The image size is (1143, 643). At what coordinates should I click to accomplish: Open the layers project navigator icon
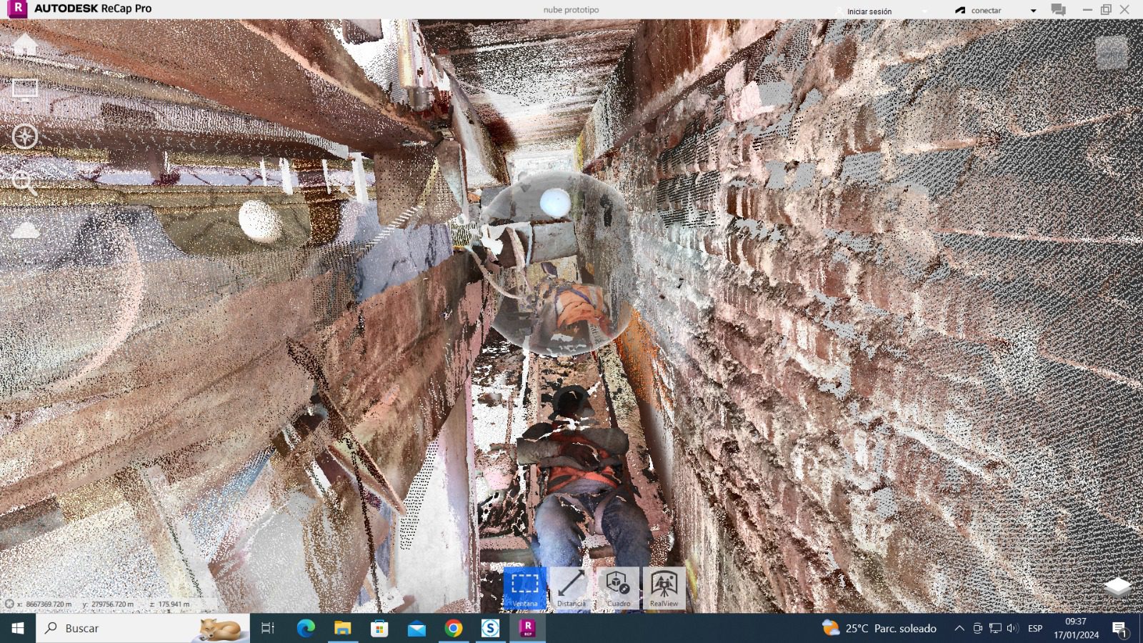[1117, 587]
